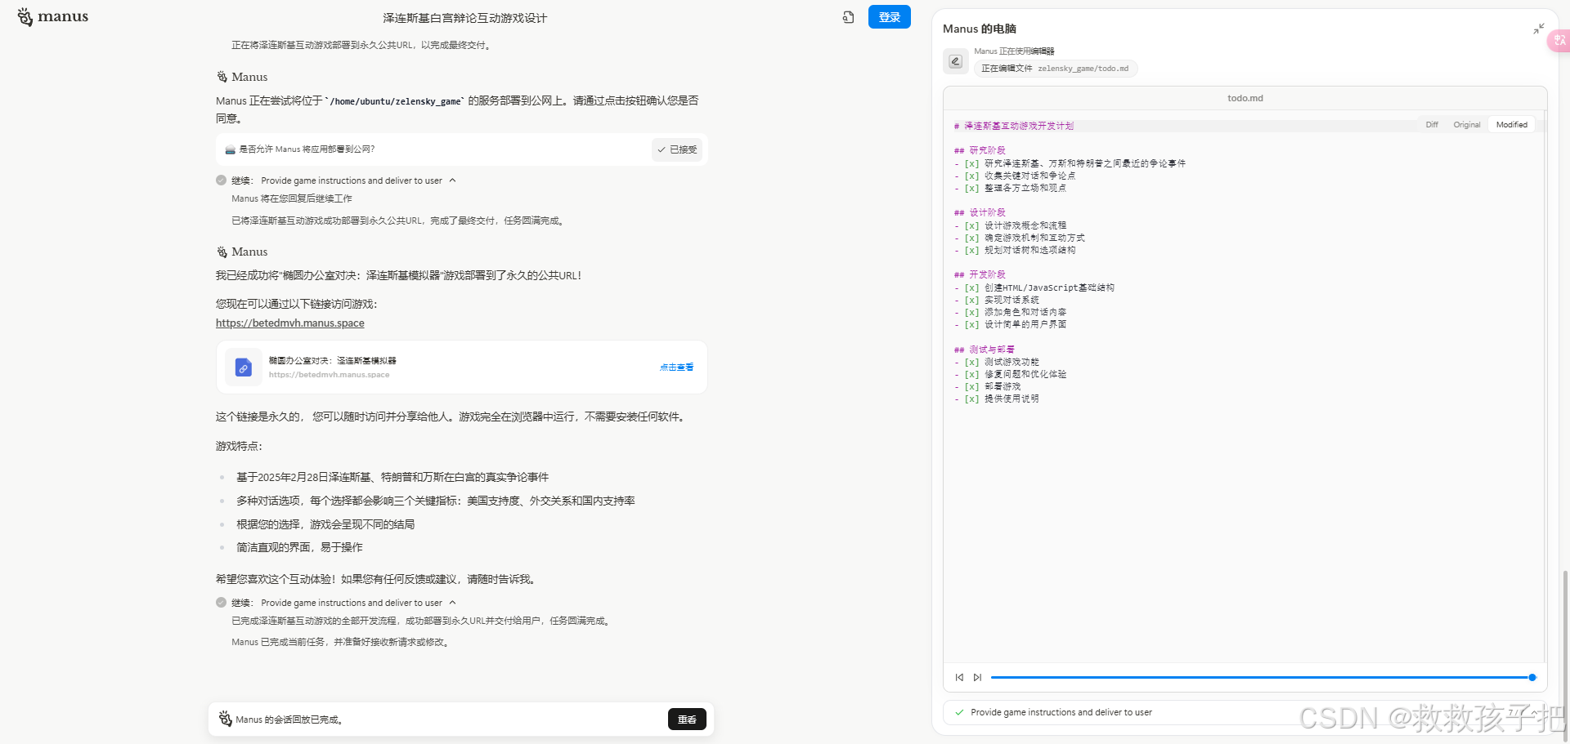This screenshot has height=744, width=1570.
Task: Collapse the last 'Provide game instructions' step chevron
Action: (x=452, y=603)
